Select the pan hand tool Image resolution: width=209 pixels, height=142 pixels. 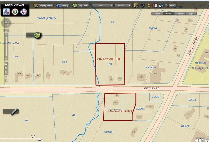click(6, 64)
